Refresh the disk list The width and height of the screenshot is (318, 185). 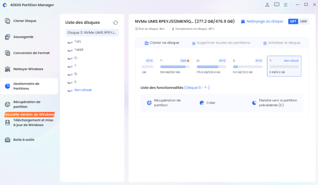(116, 23)
